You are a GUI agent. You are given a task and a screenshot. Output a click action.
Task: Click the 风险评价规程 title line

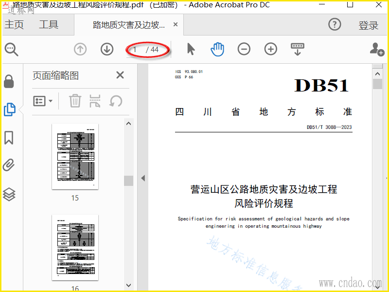(264, 203)
